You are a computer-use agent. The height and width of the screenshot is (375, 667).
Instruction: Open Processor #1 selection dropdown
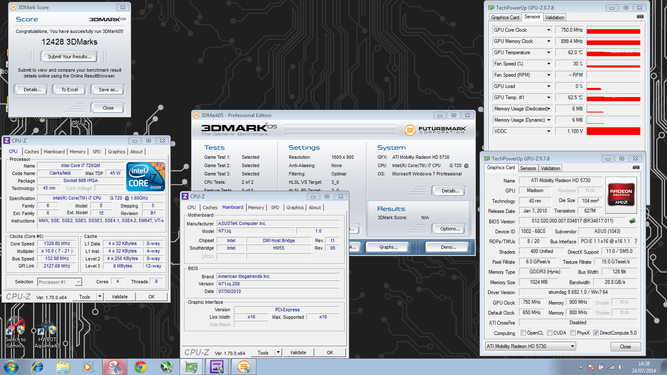[60, 282]
